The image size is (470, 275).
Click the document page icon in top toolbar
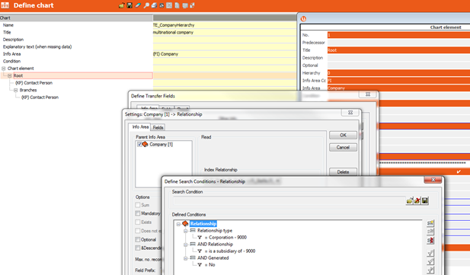(x=177, y=5)
